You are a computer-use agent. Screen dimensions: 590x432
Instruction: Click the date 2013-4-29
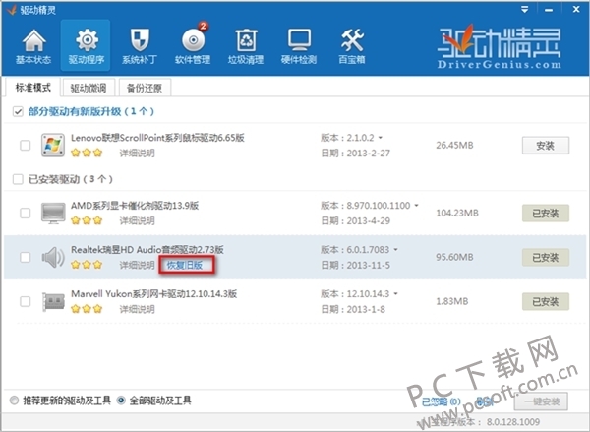pyautogui.click(x=368, y=220)
